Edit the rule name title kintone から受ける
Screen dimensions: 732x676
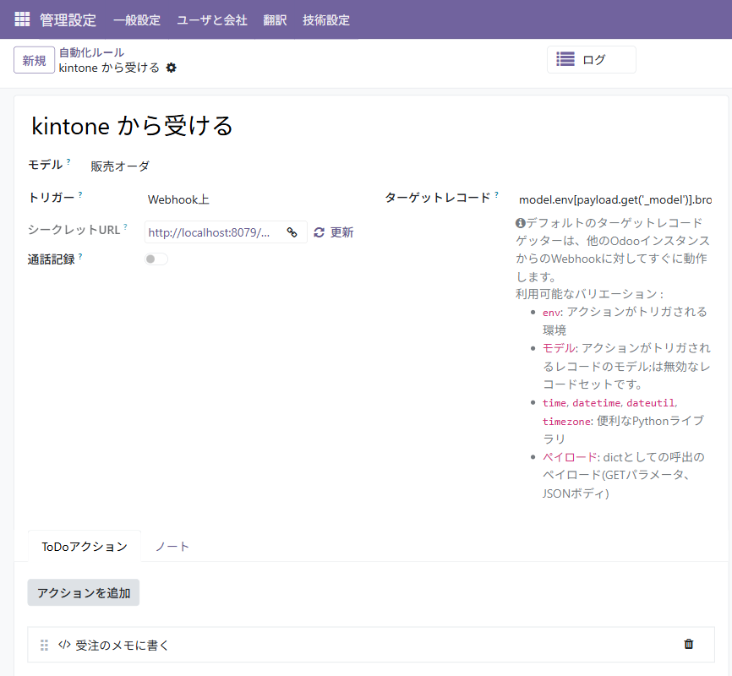pos(132,126)
